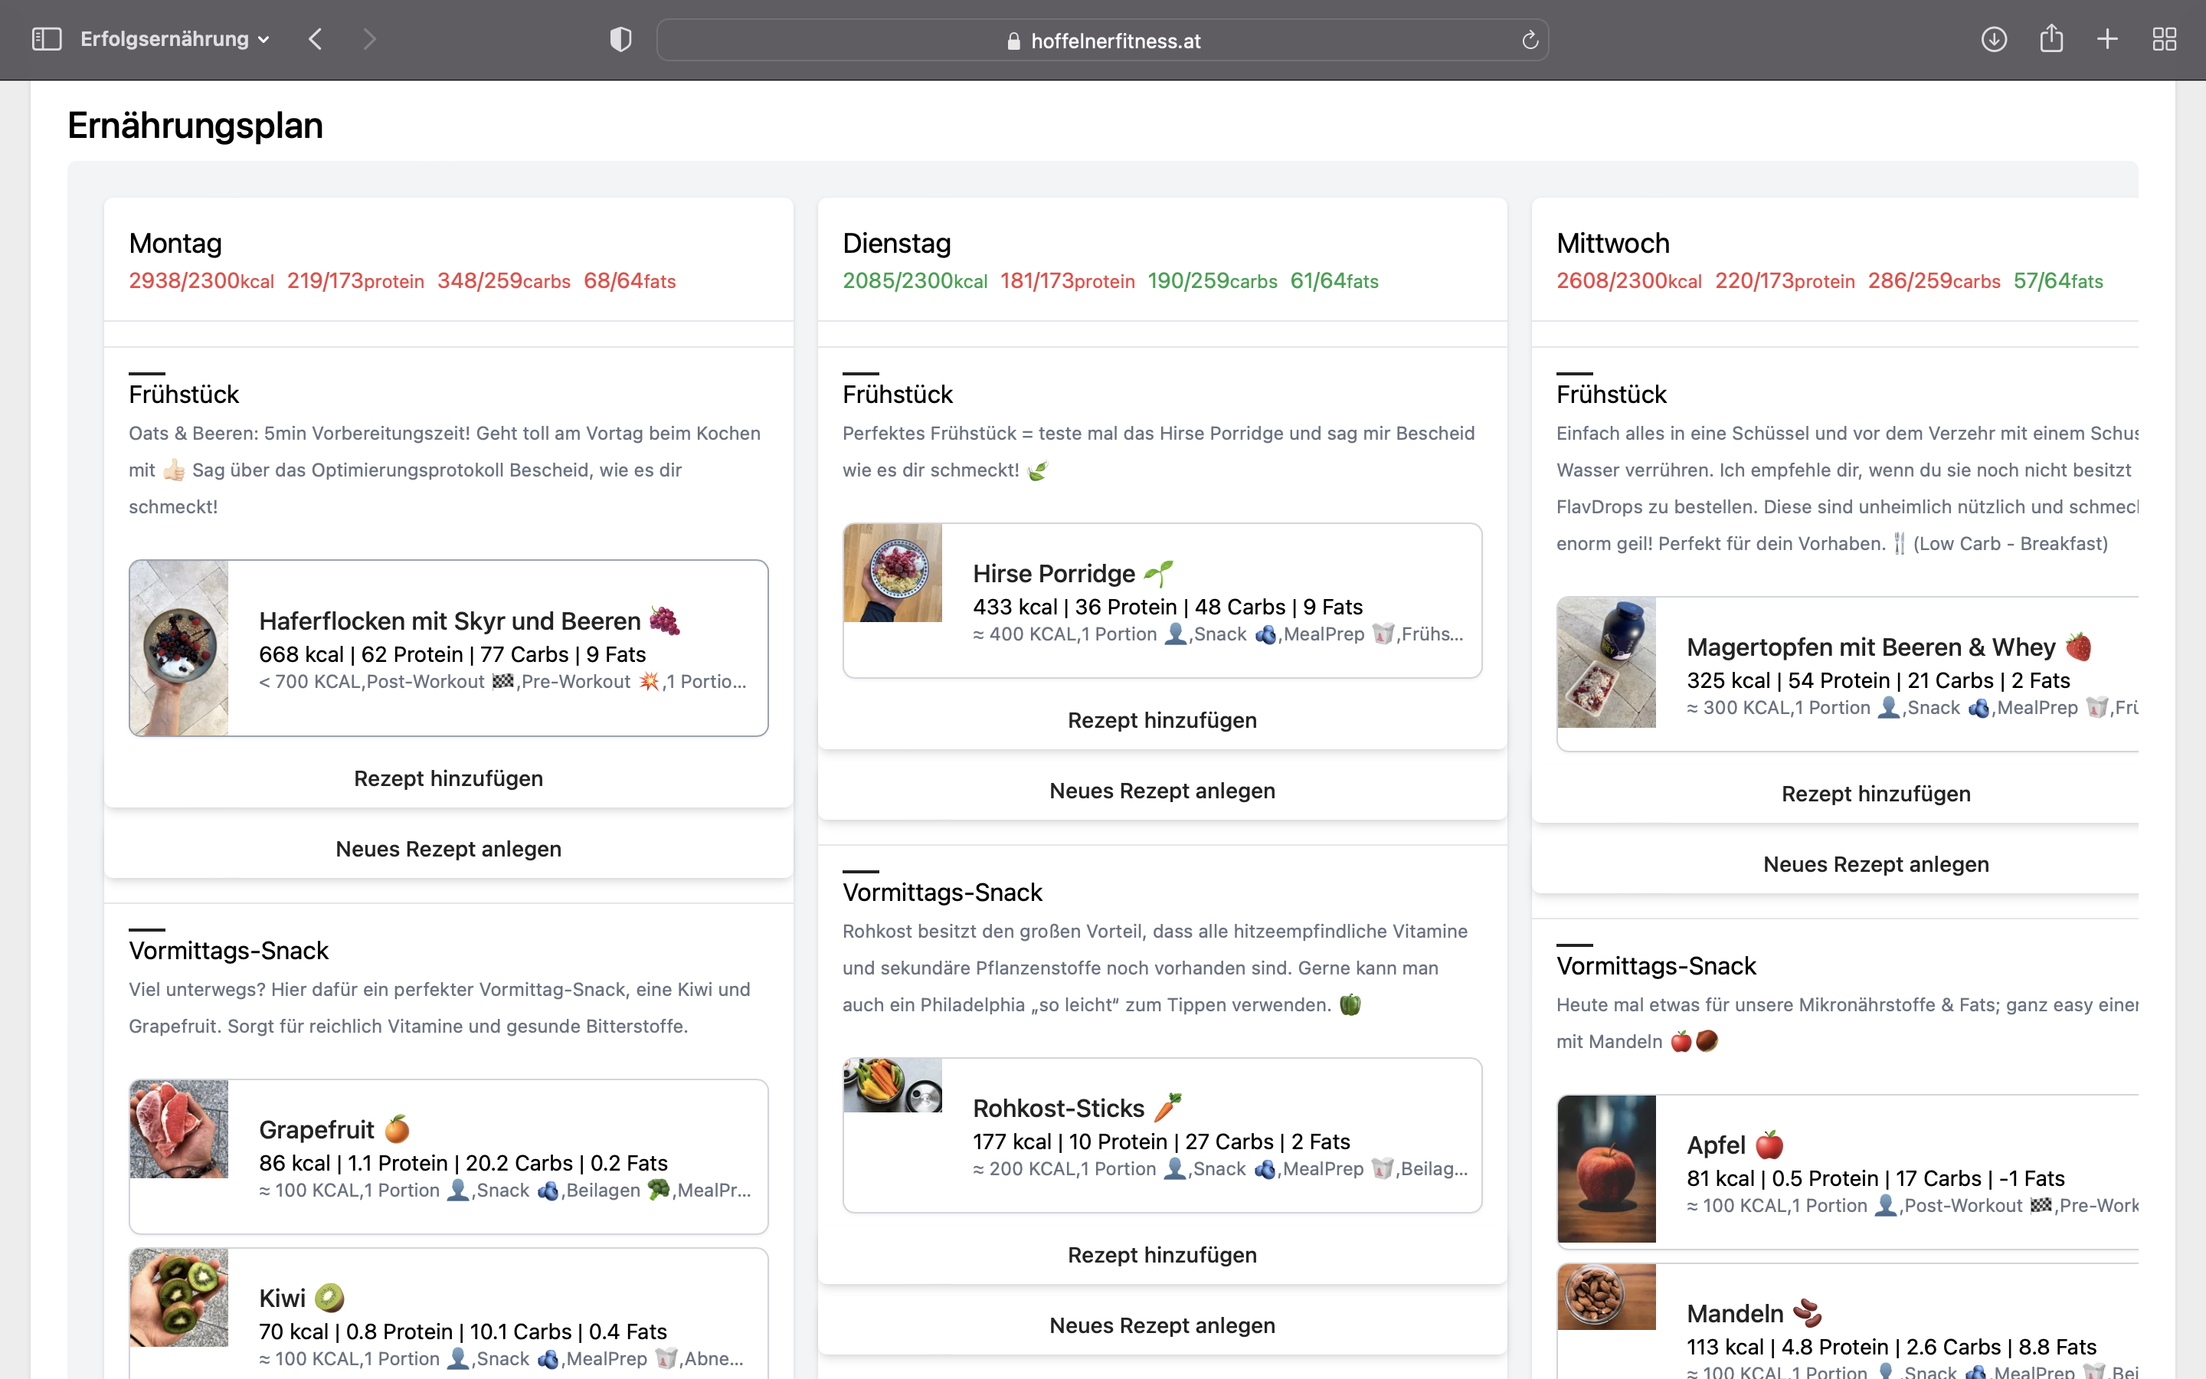The width and height of the screenshot is (2206, 1379).
Task: Click Mittwoch's 2608/2300kcal total
Action: pos(1628,281)
